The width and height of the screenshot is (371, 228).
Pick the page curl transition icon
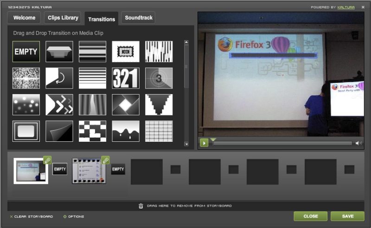point(59,131)
